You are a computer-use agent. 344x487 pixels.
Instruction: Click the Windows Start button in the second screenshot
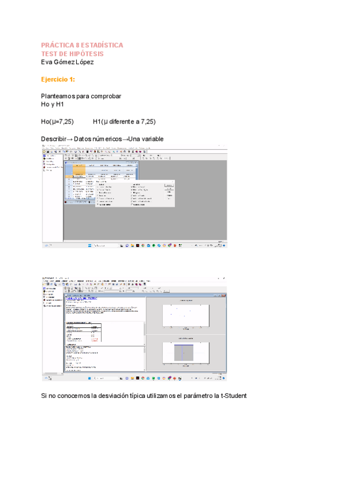coord(89,378)
